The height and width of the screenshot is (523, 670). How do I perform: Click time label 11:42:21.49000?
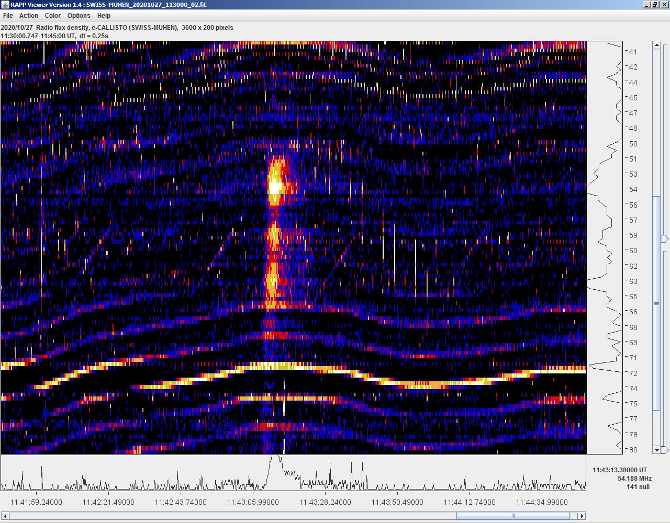pos(108,502)
